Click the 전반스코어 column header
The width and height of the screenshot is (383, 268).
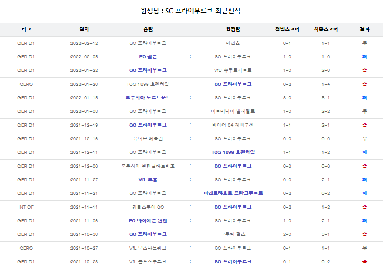[x=287, y=29]
